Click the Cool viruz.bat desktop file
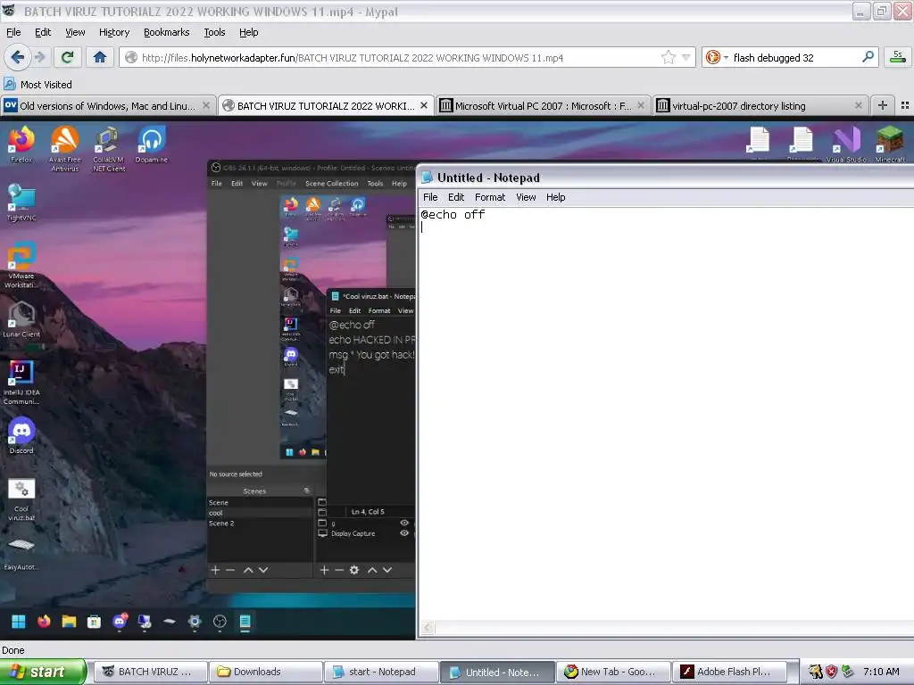 (x=21, y=499)
